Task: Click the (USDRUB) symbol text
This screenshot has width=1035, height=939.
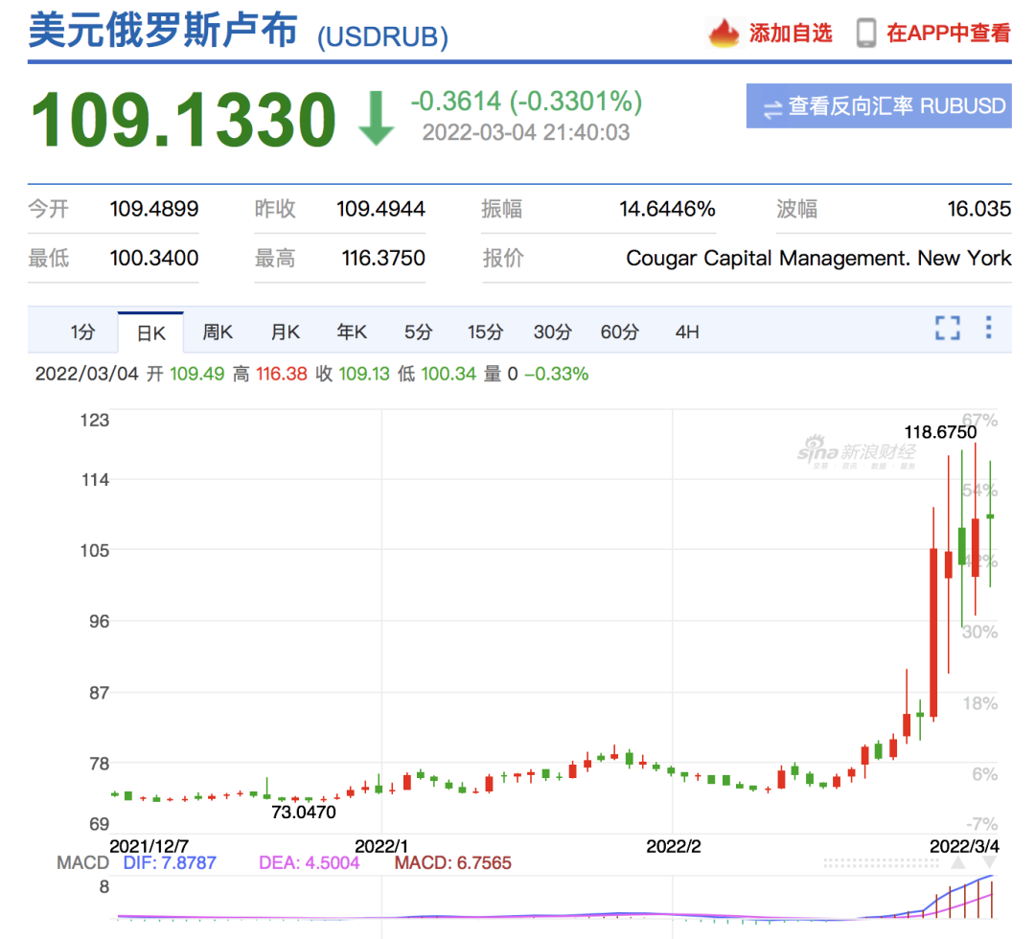Action: (x=382, y=37)
